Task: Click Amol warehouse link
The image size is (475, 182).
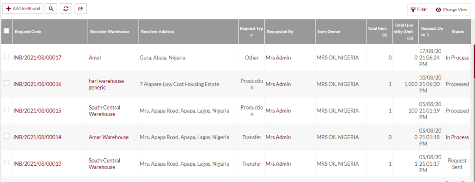Action: point(95,58)
